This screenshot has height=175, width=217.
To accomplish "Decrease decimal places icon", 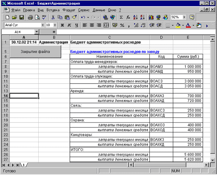I will [x=143, y=25].
